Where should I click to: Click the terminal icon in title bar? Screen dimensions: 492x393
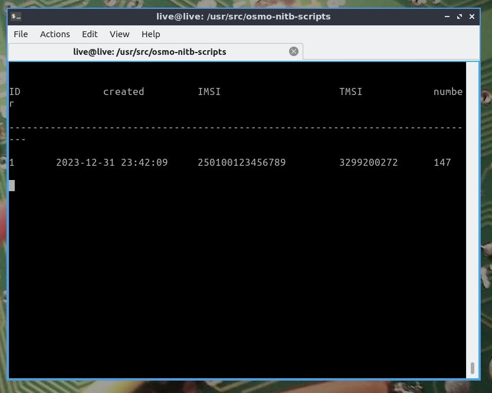pos(16,17)
